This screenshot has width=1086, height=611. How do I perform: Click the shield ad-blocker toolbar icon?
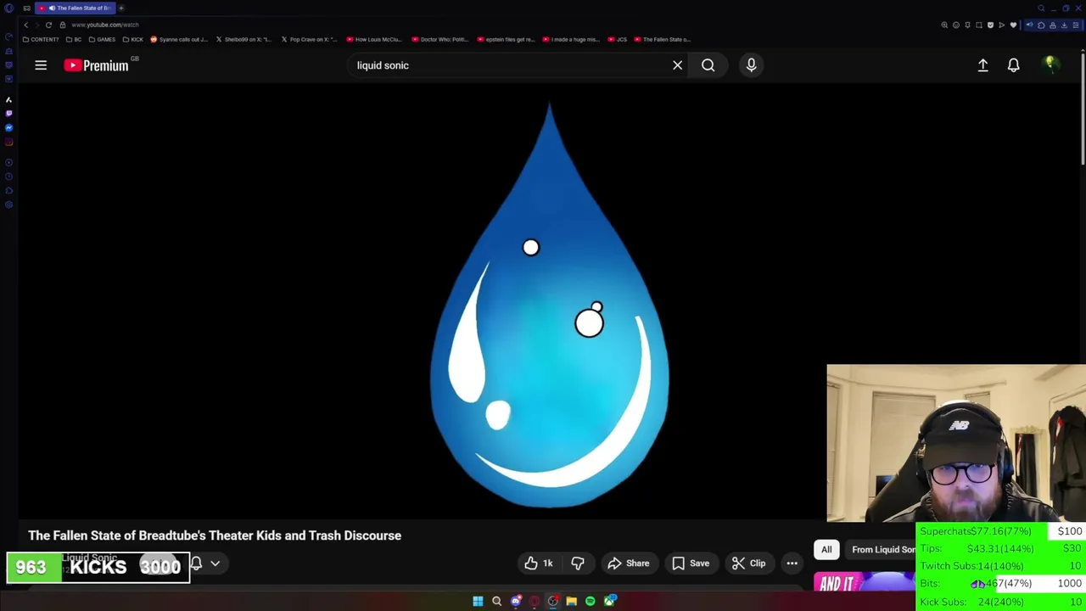990,25
